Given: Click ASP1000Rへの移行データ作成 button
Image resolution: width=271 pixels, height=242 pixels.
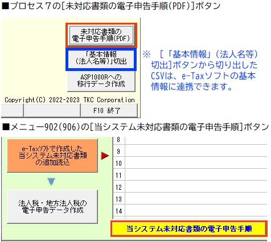Looking at the screenshot, I should [x=101, y=81].
